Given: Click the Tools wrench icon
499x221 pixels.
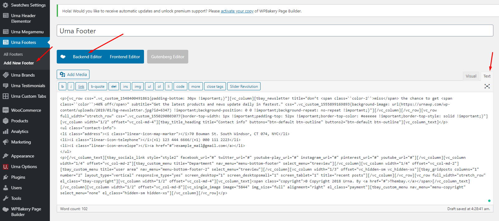Looking at the screenshot, I should [x=6, y=198].
